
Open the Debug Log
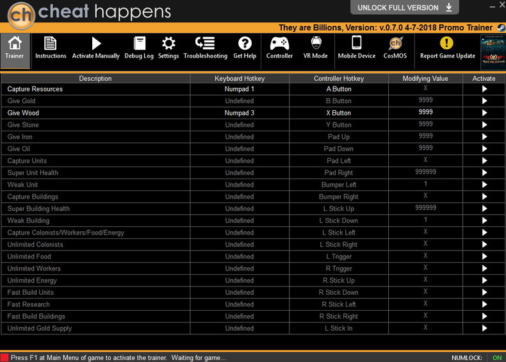[x=139, y=48]
